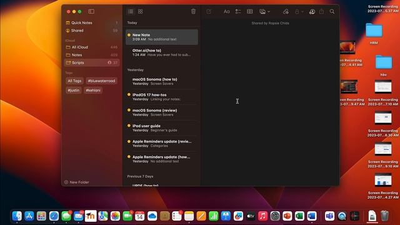
Task: Open Quick Notes folder
Action: tap(92, 22)
